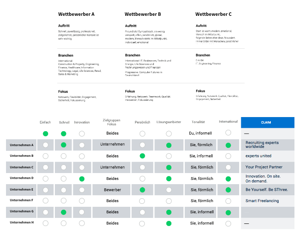
Task: Toggle Unternehmen F's Einfach circle
Action: [45, 201]
